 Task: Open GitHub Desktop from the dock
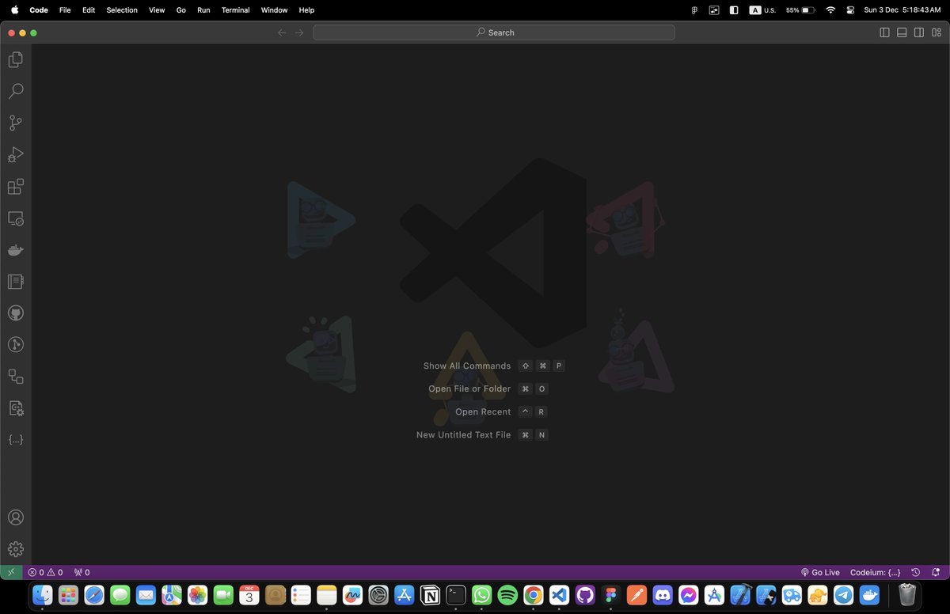click(x=585, y=595)
